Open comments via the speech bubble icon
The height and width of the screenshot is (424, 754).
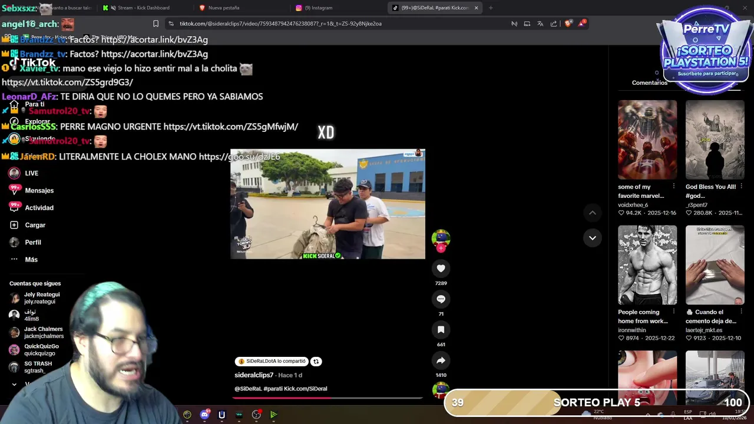click(x=441, y=299)
